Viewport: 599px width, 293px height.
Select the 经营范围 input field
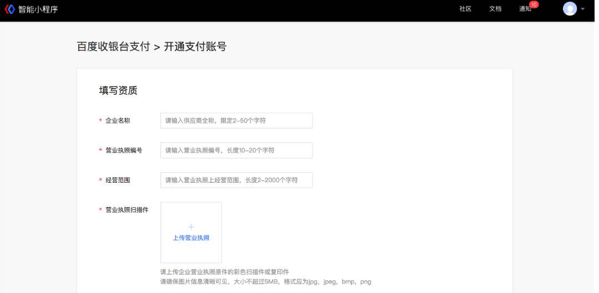pos(236,180)
